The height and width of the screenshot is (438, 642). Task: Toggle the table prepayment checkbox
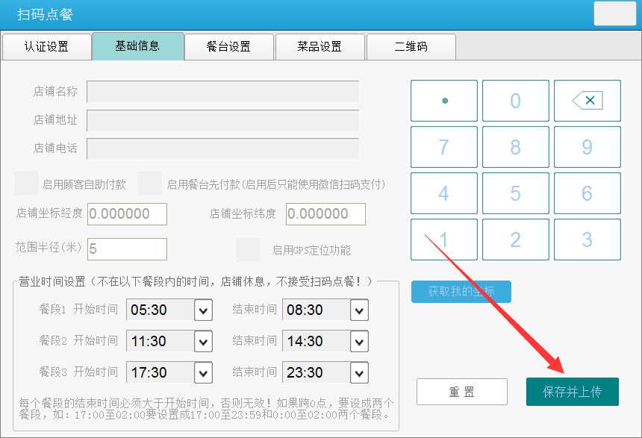150,184
